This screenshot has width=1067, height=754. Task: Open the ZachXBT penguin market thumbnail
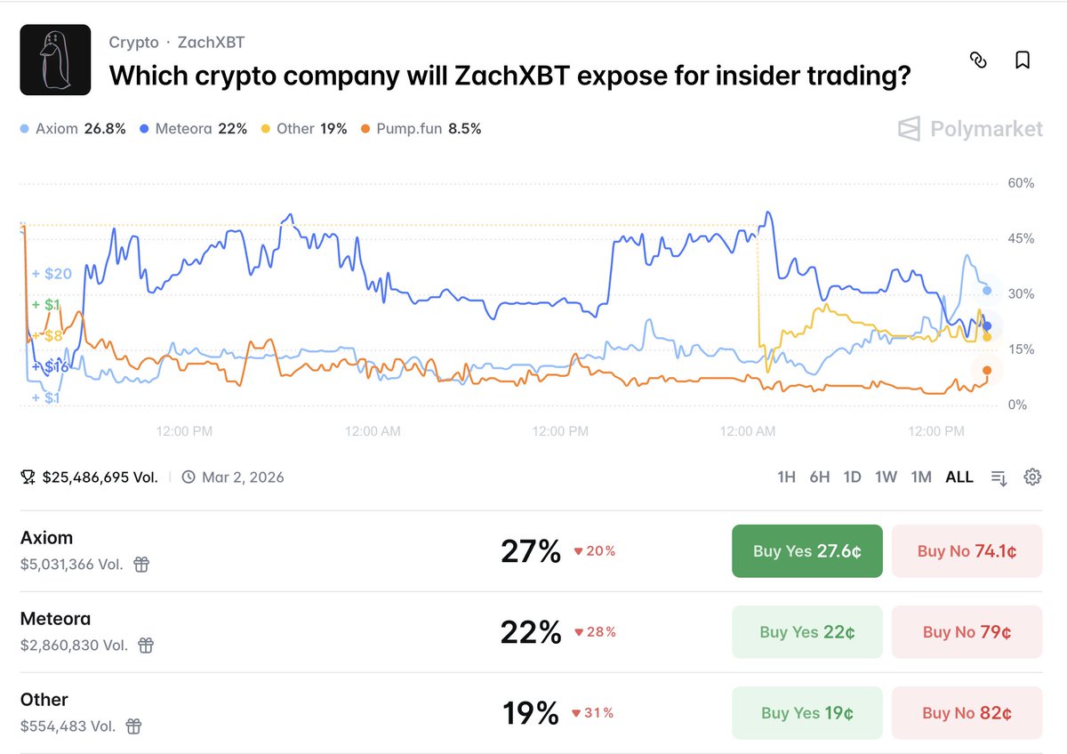click(55, 60)
